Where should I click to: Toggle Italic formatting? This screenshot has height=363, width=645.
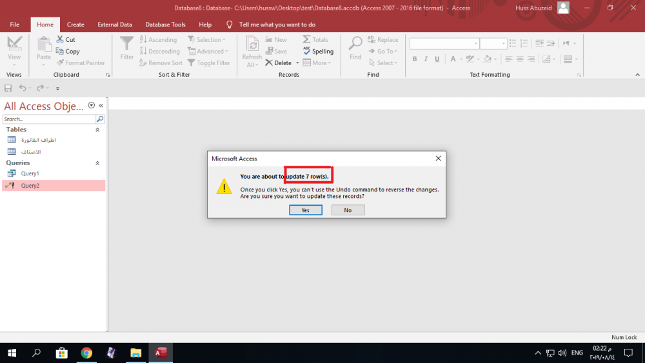[x=426, y=59]
